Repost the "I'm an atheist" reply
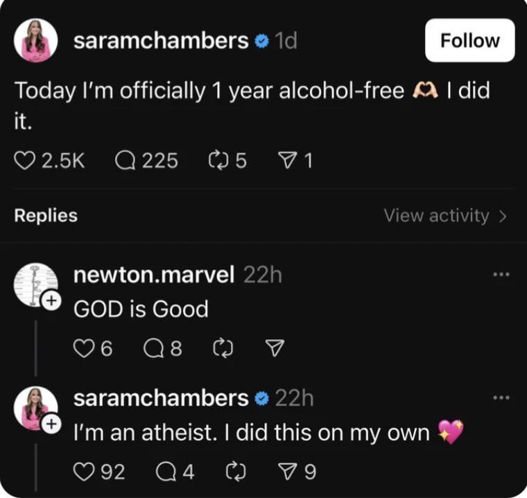The height and width of the screenshot is (498, 527). [x=236, y=472]
